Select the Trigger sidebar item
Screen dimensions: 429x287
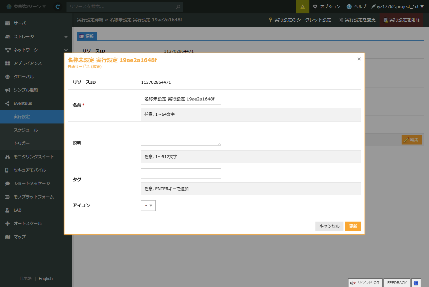point(22,143)
